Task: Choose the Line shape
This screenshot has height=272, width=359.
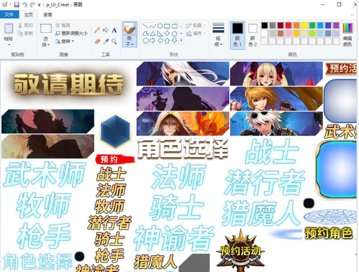Action: [146, 26]
